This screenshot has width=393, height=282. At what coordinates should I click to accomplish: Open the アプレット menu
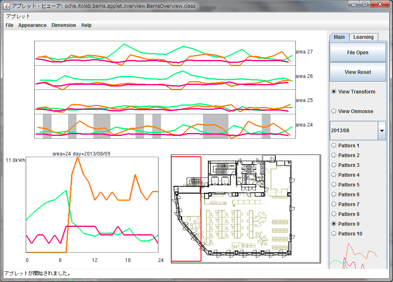[18, 16]
